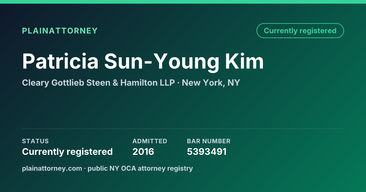
Task: Select bar number 5393491
Action: pyautogui.click(x=207, y=151)
